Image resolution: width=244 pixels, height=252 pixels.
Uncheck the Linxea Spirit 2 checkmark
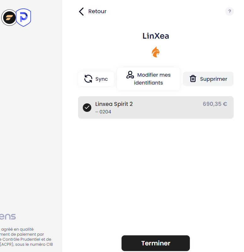pos(87,107)
